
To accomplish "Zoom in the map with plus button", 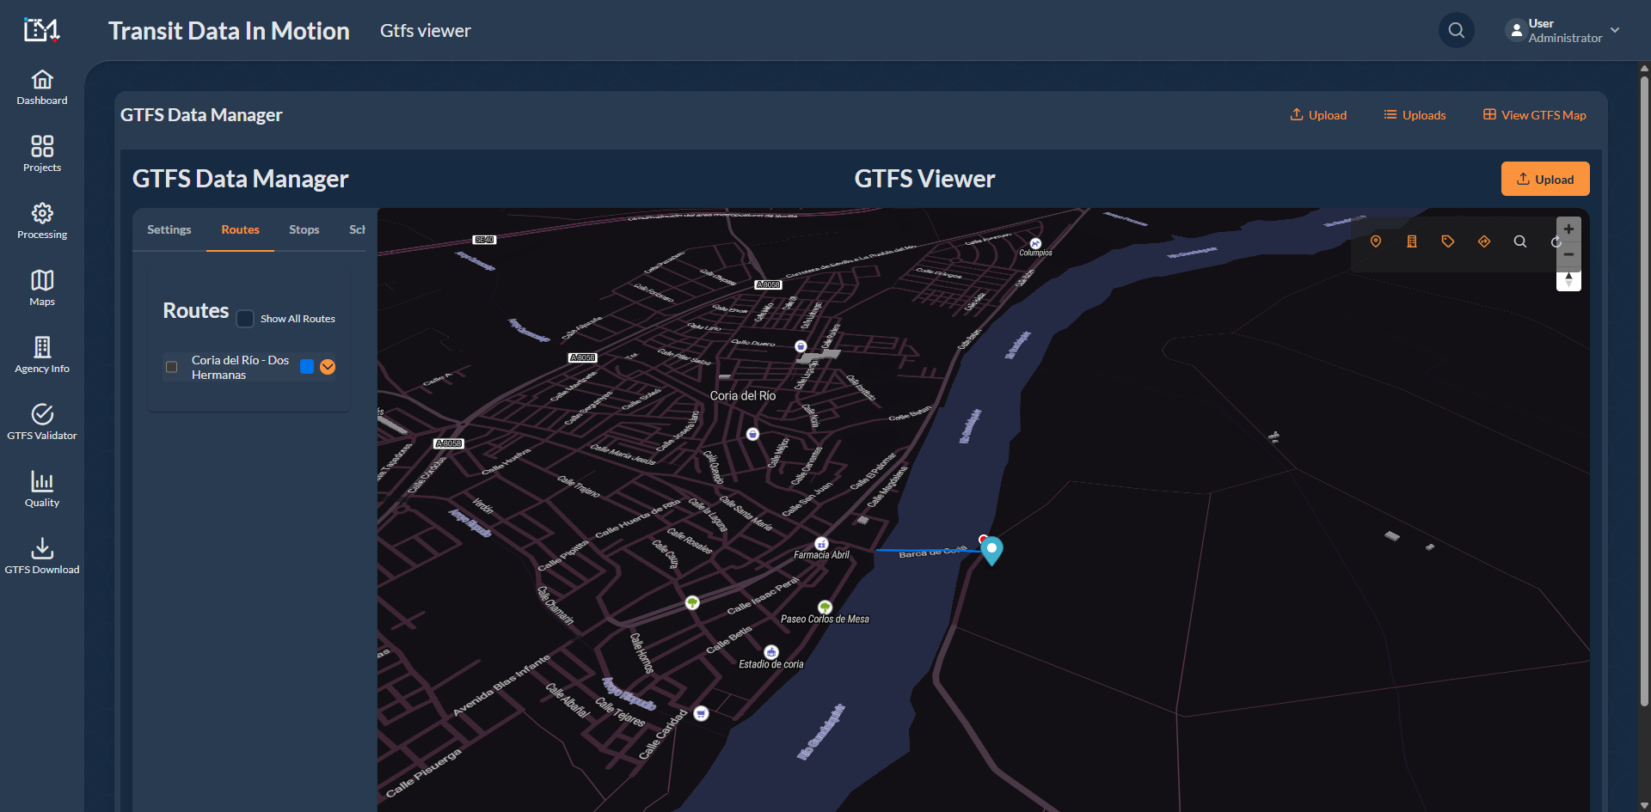I will pyautogui.click(x=1568, y=229).
